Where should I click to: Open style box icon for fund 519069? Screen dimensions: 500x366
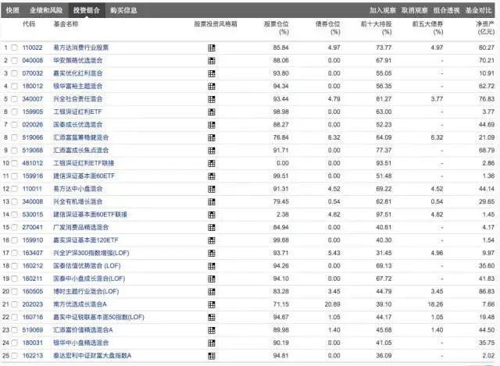click(x=212, y=330)
